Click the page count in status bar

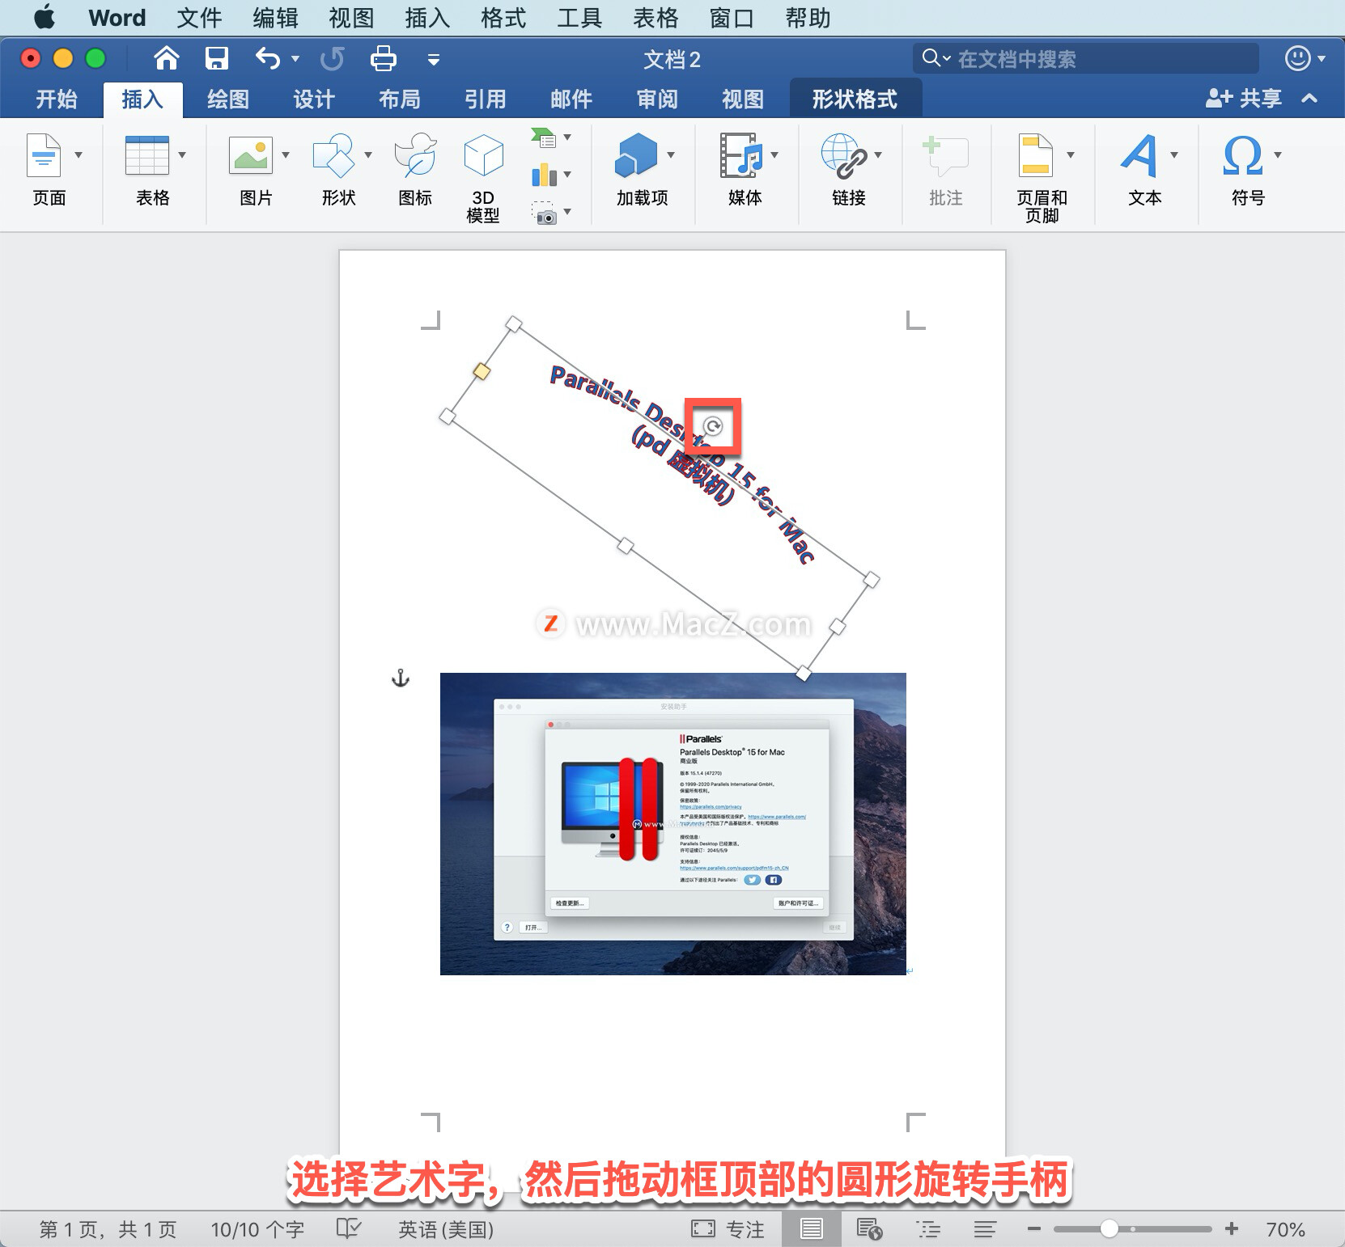(108, 1230)
